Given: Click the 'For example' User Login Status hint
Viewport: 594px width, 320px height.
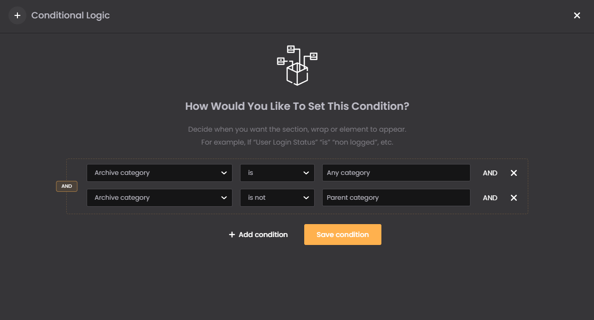Looking at the screenshot, I should 297,142.
